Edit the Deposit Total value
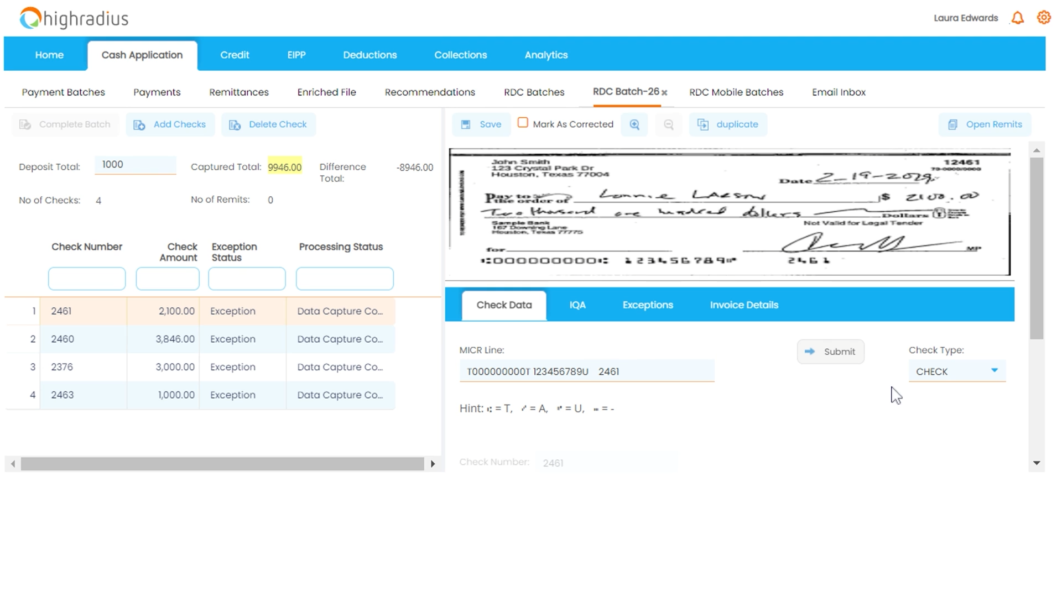Viewport: 1062px width, 597px height. [134, 164]
